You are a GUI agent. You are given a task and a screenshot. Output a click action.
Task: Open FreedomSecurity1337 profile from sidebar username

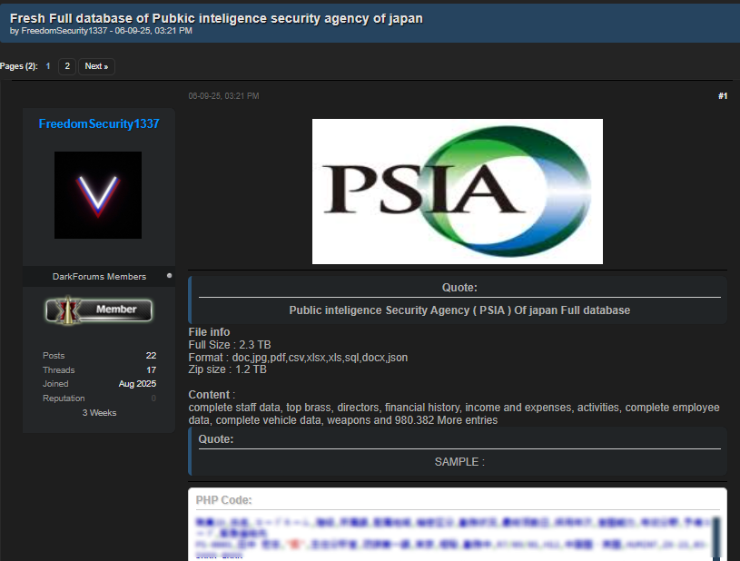pyautogui.click(x=99, y=123)
